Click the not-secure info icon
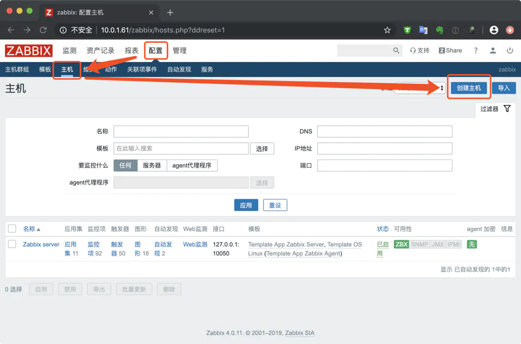This screenshot has width=521, height=344. coord(63,30)
